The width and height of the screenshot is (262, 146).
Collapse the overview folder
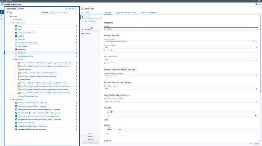[13, 60]
